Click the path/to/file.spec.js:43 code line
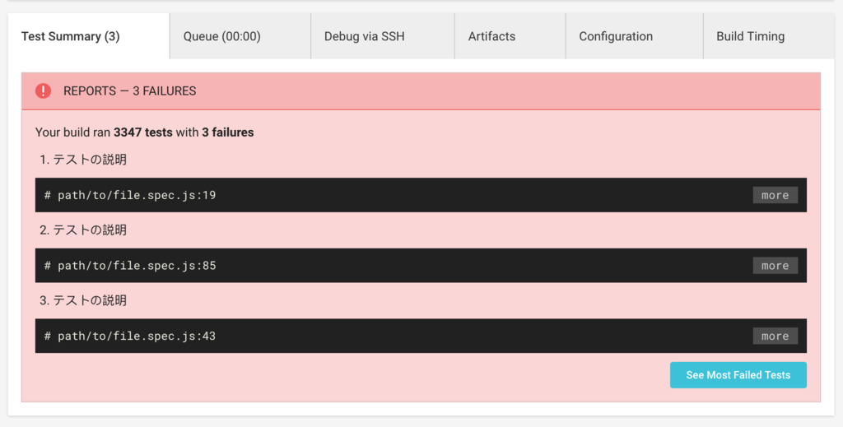The height and width of the screenshot is (427, 843). pos(130,336)
